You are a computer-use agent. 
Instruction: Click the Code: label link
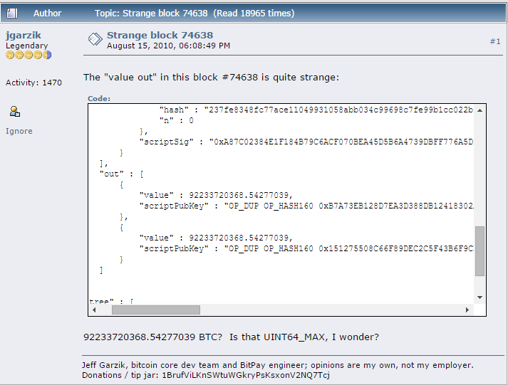coord(99,98)
